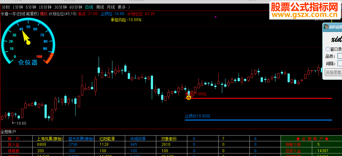Click the 投入金 row header
The height and width of the screenshot is (156, 342).
(14, 144)
